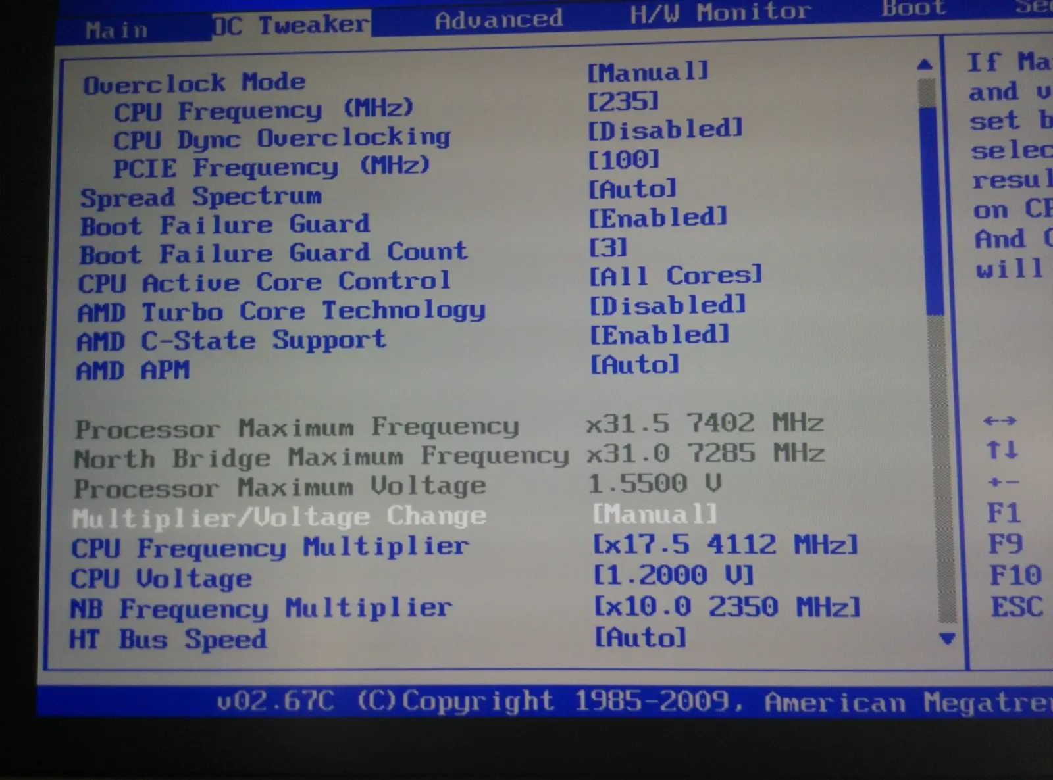
Task: Open the [All Cores] value list
Action: tap(675, 275)
